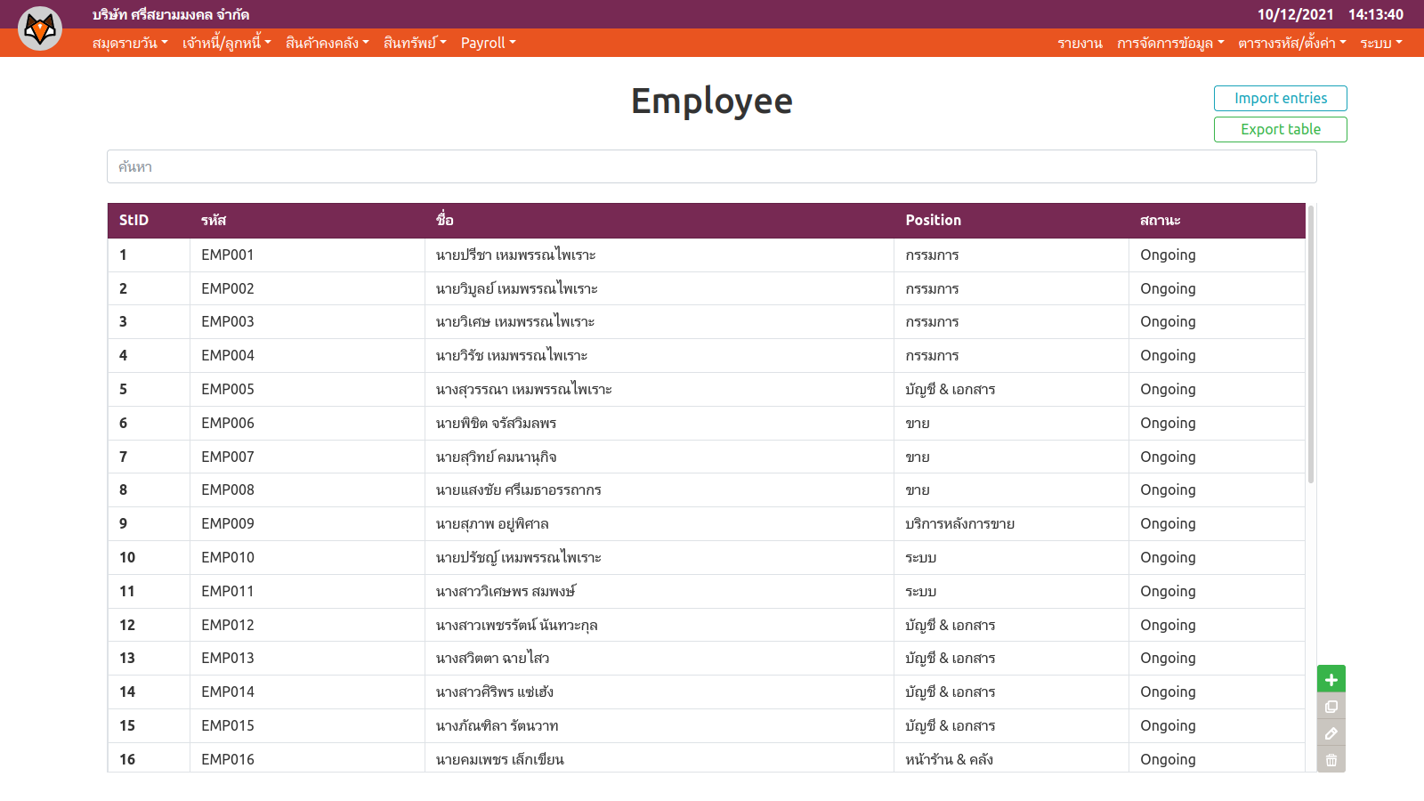The width and height of the screenshot is (1424, 801).
Task: Click the duplicate entry copy icon
Action: (1331, 707)
